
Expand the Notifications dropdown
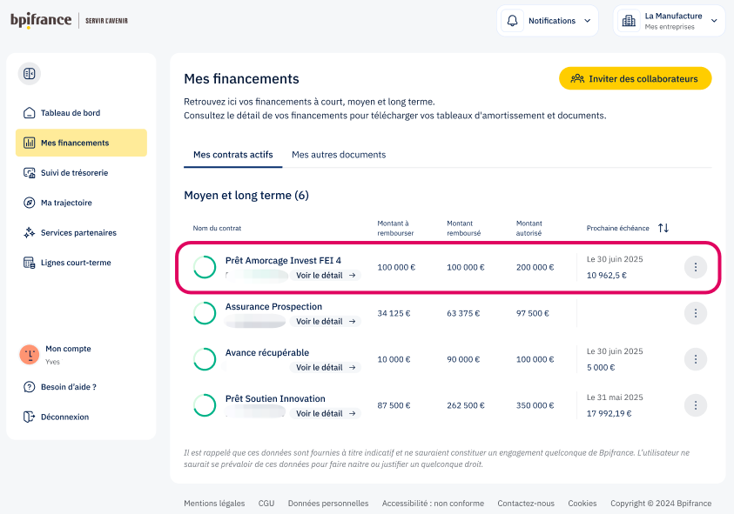(548, 21)
